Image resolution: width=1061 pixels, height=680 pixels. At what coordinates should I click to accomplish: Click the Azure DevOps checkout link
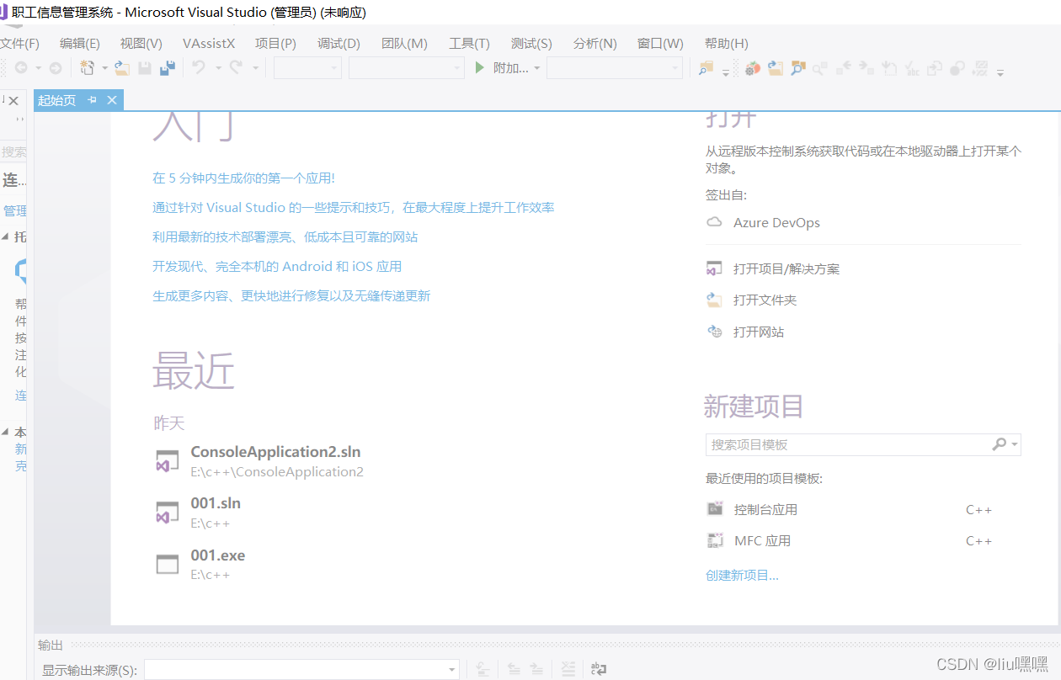(x=776, y=223)
